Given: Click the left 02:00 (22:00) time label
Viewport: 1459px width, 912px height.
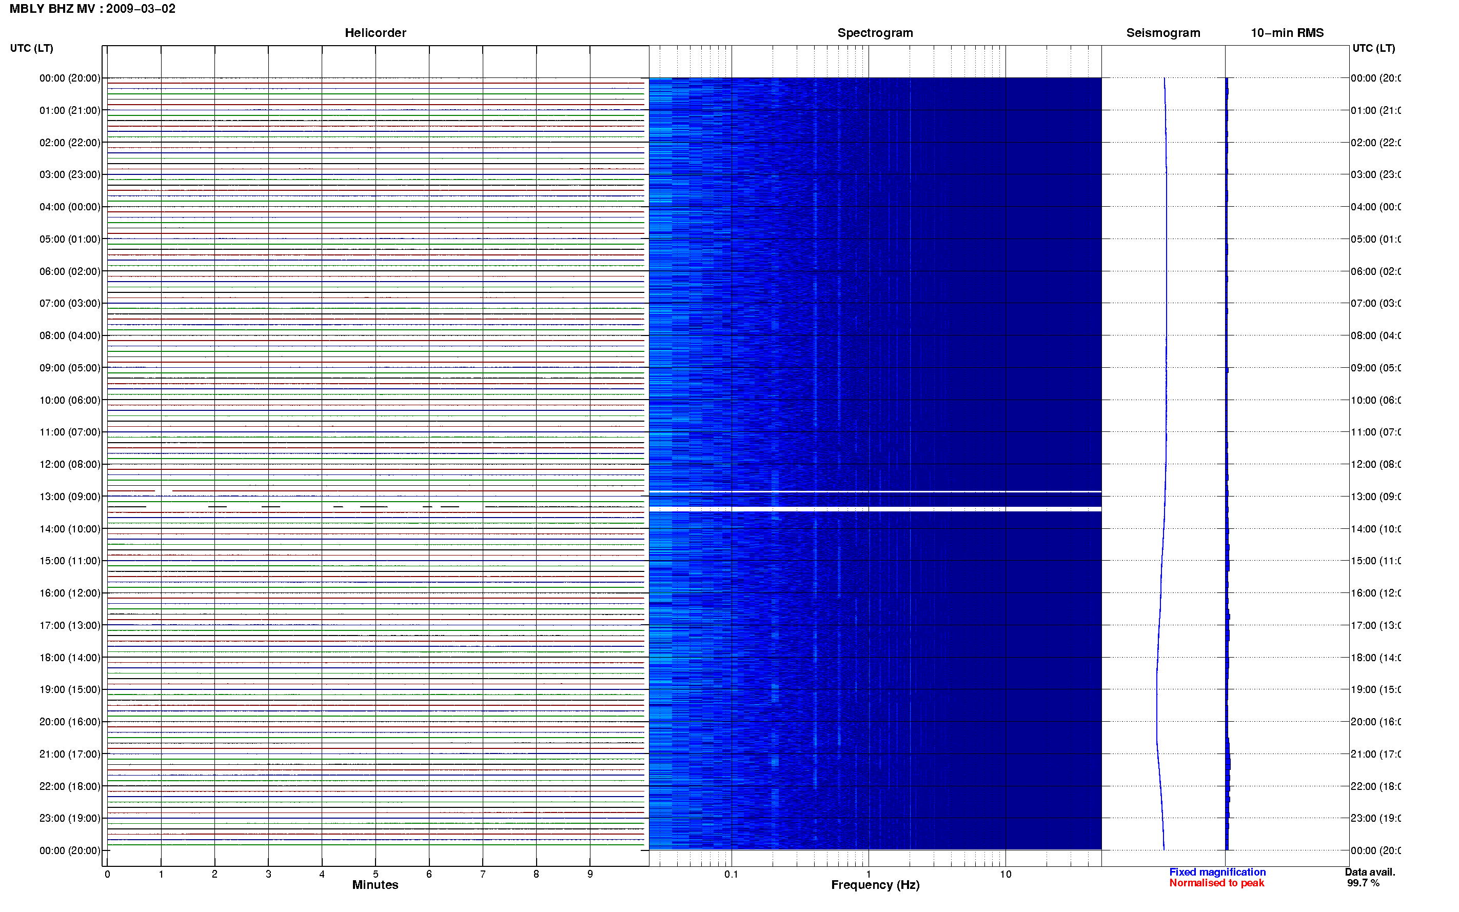Looking at the screenshot, I should [x=70, y=143].
